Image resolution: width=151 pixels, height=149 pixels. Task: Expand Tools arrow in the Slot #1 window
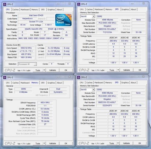tap(118, 70)
